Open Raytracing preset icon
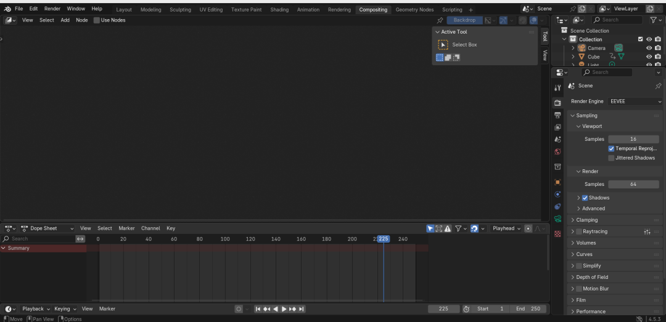This screenshot has height=322, width=666. pyautogui.click(x=647, y=231)
